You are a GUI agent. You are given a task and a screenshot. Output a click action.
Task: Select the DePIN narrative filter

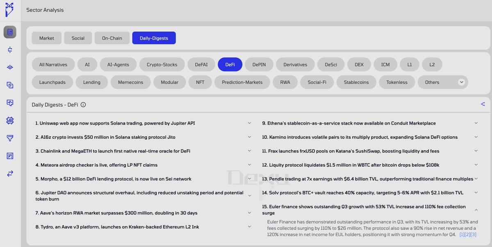coord(259,65)
